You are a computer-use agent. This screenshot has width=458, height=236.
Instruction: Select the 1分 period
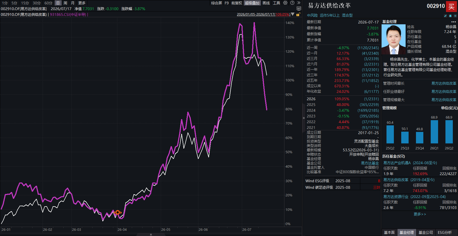5,3
